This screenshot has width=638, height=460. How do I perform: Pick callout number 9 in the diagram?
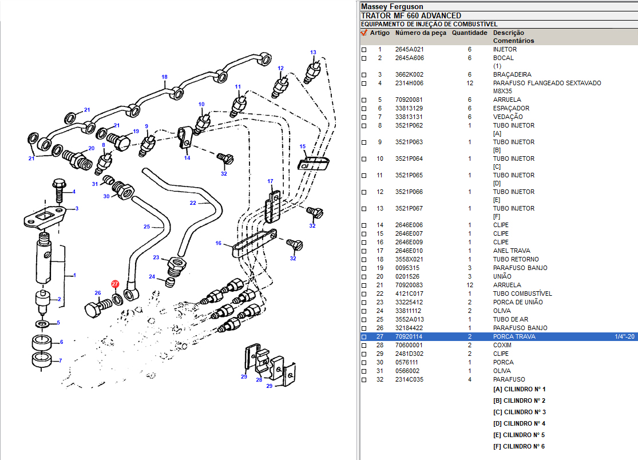click(146, 126)
